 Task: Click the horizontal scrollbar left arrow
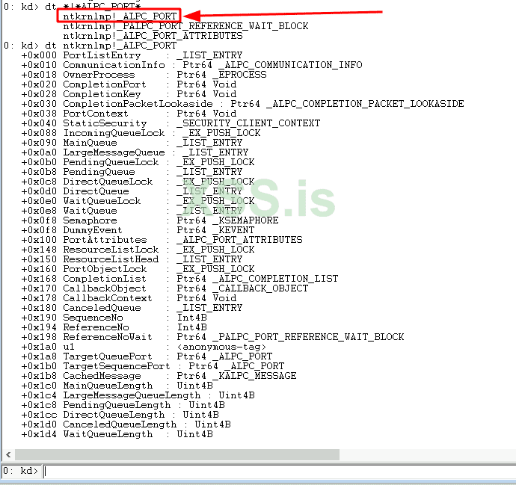[8, 455]
